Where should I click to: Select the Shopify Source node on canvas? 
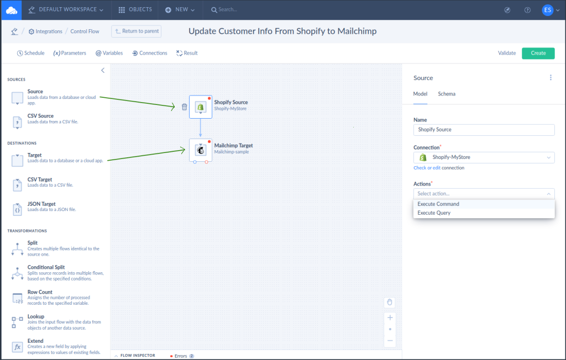pyautogui.click(x=201, y=107)
